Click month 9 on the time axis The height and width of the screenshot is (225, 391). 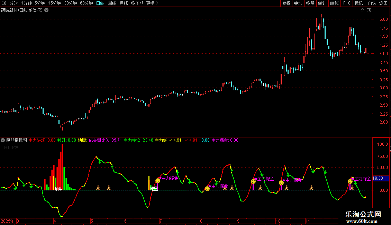tap(238, 221)
